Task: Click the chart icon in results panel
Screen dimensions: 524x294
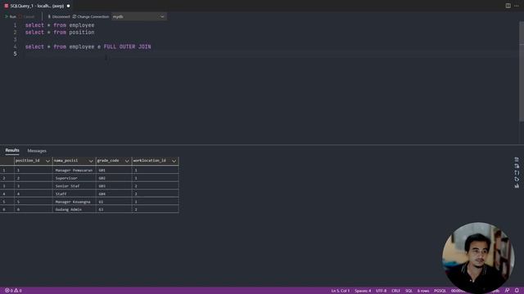Action: [517, 186]
